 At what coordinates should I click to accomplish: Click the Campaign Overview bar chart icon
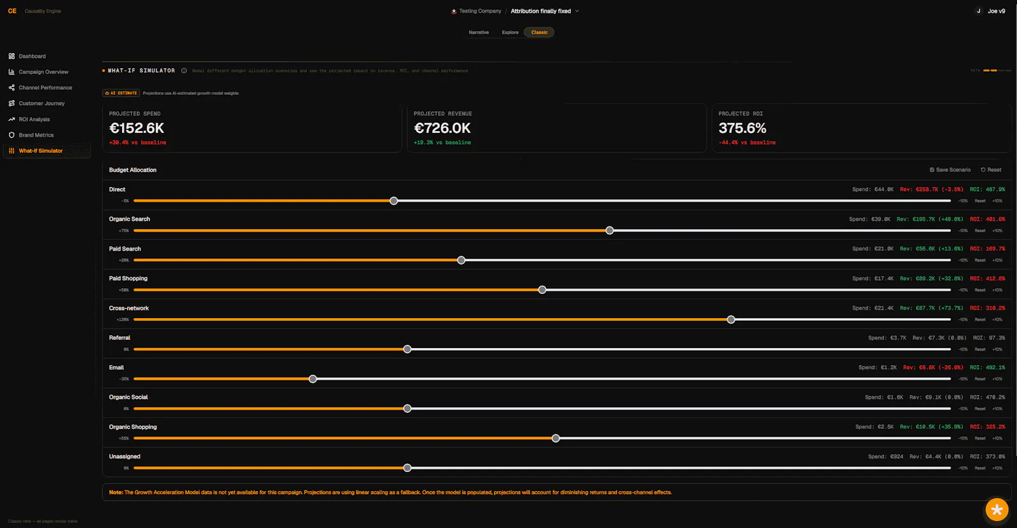11,72
